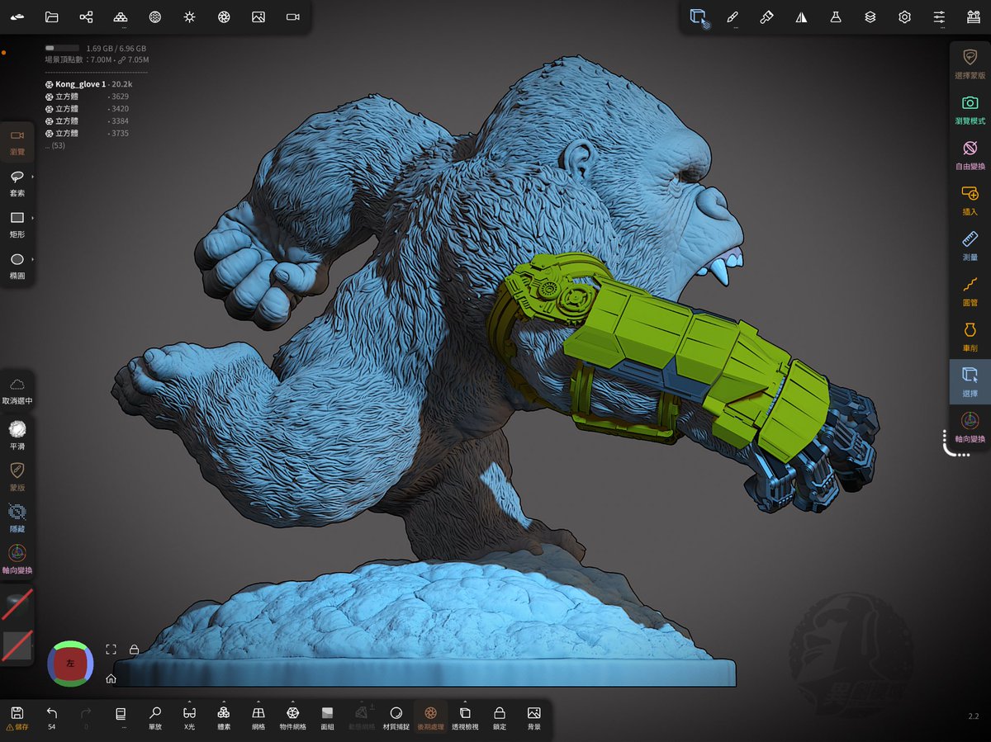Viewport: 991px width, 742px height.
Task: Open the background image menu
Action: (258, 17)
